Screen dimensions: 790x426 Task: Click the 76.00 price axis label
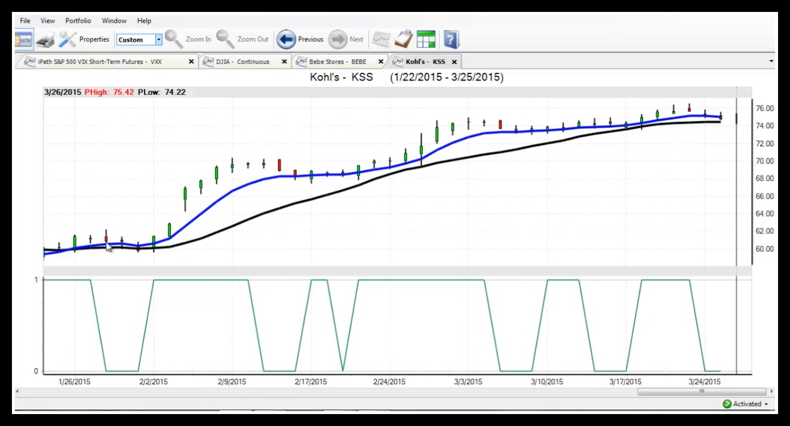(x=765, y=109)
